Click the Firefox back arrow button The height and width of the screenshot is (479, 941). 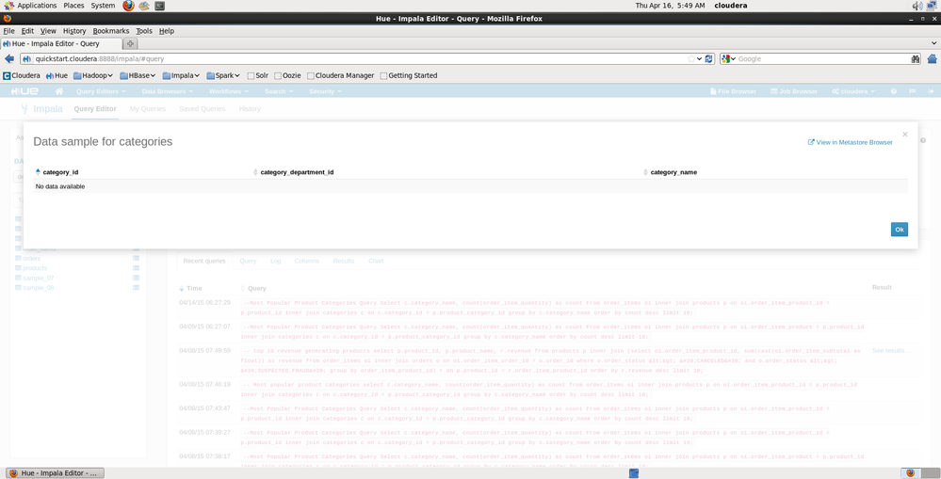coord(9,58)
